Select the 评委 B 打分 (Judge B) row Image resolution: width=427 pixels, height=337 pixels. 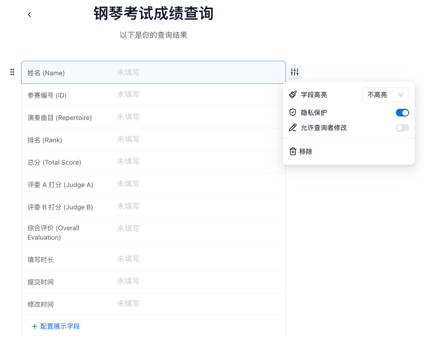pyautogui.click(x=153, y=207)
